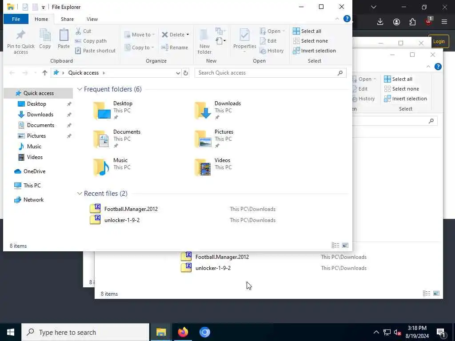This screenshot has width=455, height=341.
Task: Open Downloads in navigation pane
Action: (x=40, y=115)
